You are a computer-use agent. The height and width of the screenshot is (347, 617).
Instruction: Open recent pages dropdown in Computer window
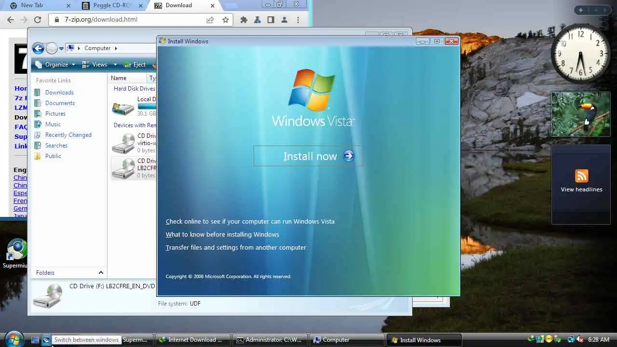pos(61,49)
